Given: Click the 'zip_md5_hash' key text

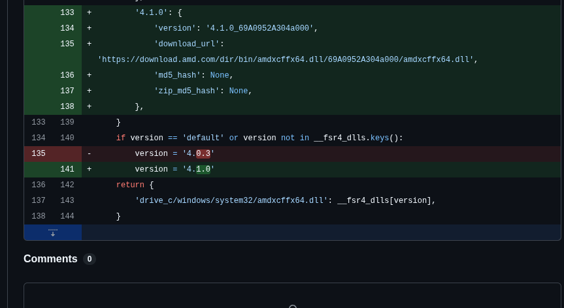Looking at the screenshot, I should click(x=186, y=91).
